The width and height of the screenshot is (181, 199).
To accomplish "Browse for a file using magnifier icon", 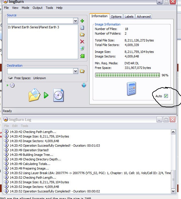I will 82,27.
